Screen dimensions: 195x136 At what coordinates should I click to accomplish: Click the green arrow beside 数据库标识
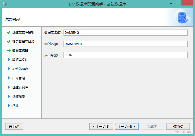coord(9,51)
